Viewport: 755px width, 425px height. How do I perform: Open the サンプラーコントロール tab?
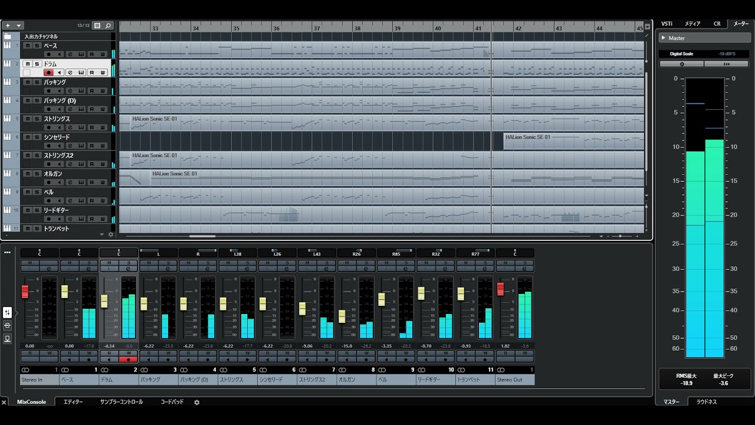122,402
